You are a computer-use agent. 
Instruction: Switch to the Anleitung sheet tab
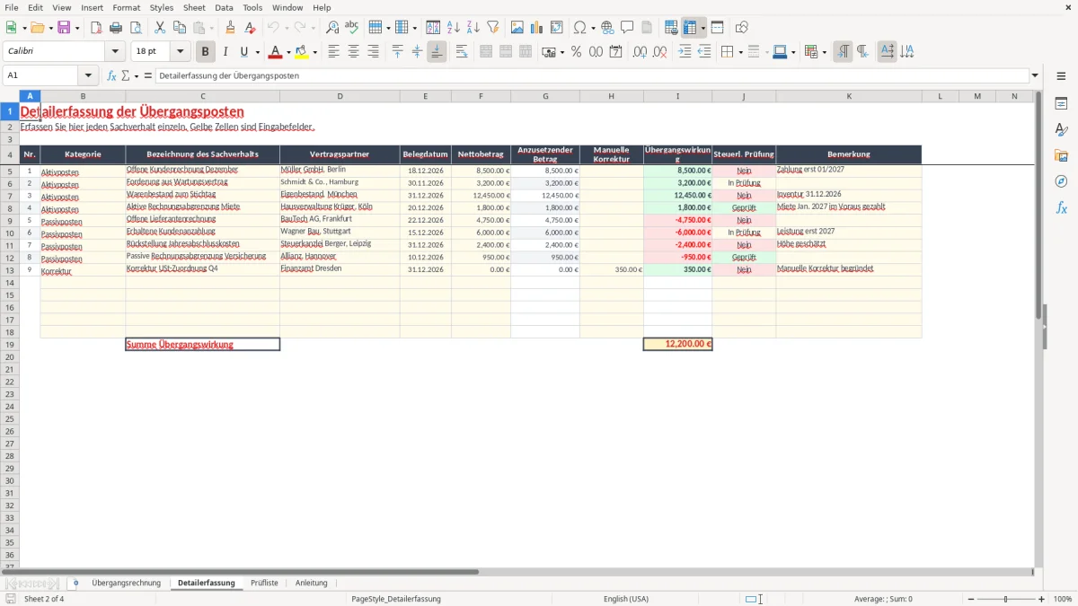point(312,583)
